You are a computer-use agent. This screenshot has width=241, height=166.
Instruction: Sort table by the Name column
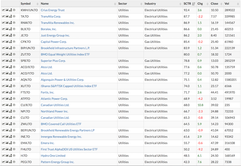click(78, 4)
